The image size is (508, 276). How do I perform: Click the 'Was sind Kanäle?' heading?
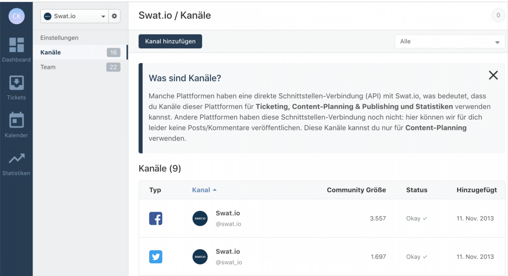(x=185, y=78)
